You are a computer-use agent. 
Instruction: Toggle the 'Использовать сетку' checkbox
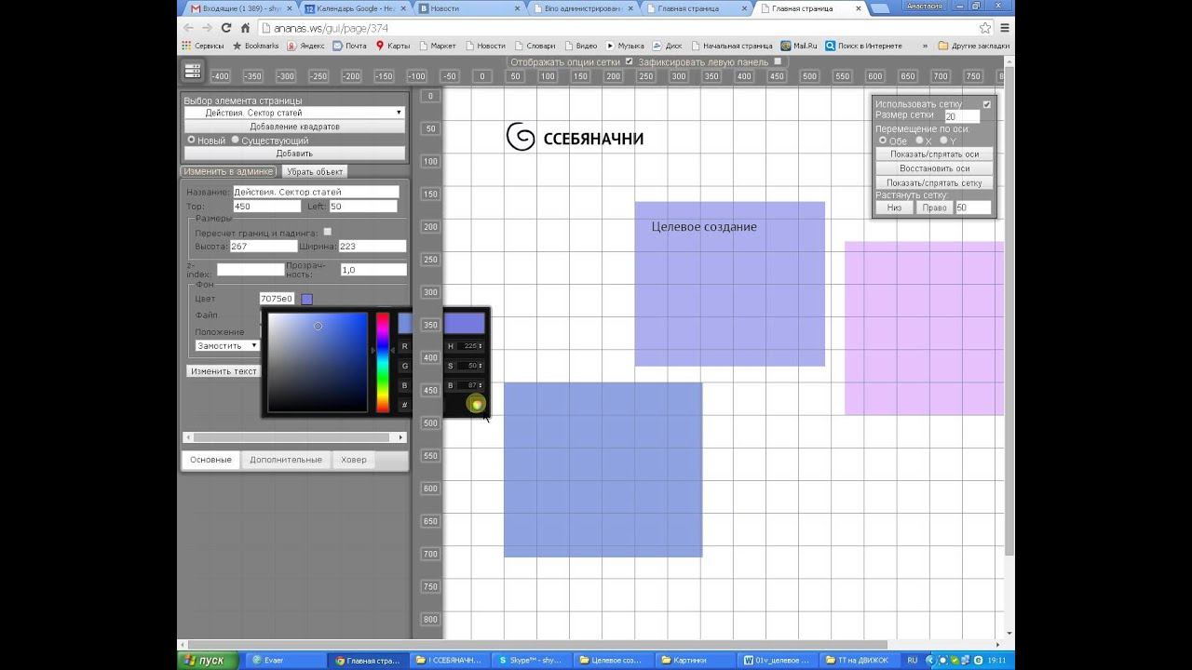(x=987, y=104)
